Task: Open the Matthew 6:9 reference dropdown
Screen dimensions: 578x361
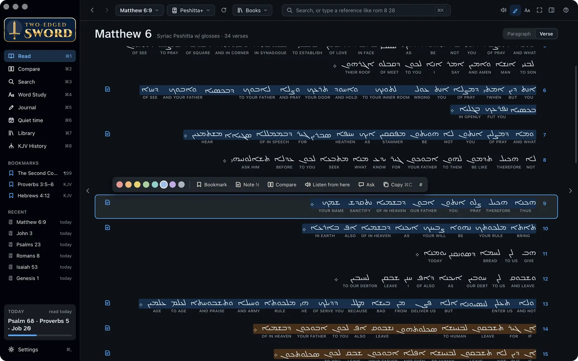Action: click(x=140, y=10)
